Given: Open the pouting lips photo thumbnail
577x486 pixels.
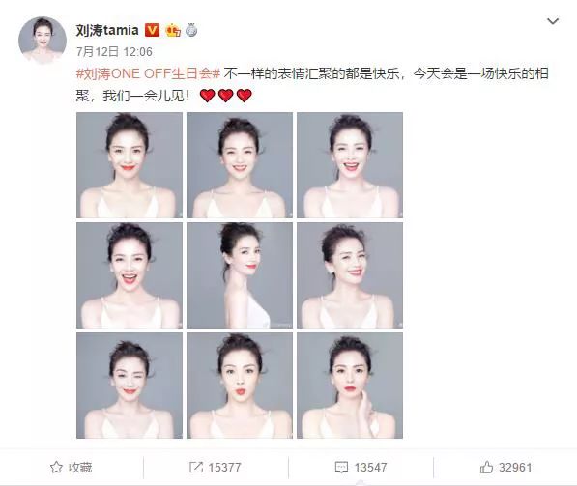Looking at the screenshot, I should click(240, 386).
